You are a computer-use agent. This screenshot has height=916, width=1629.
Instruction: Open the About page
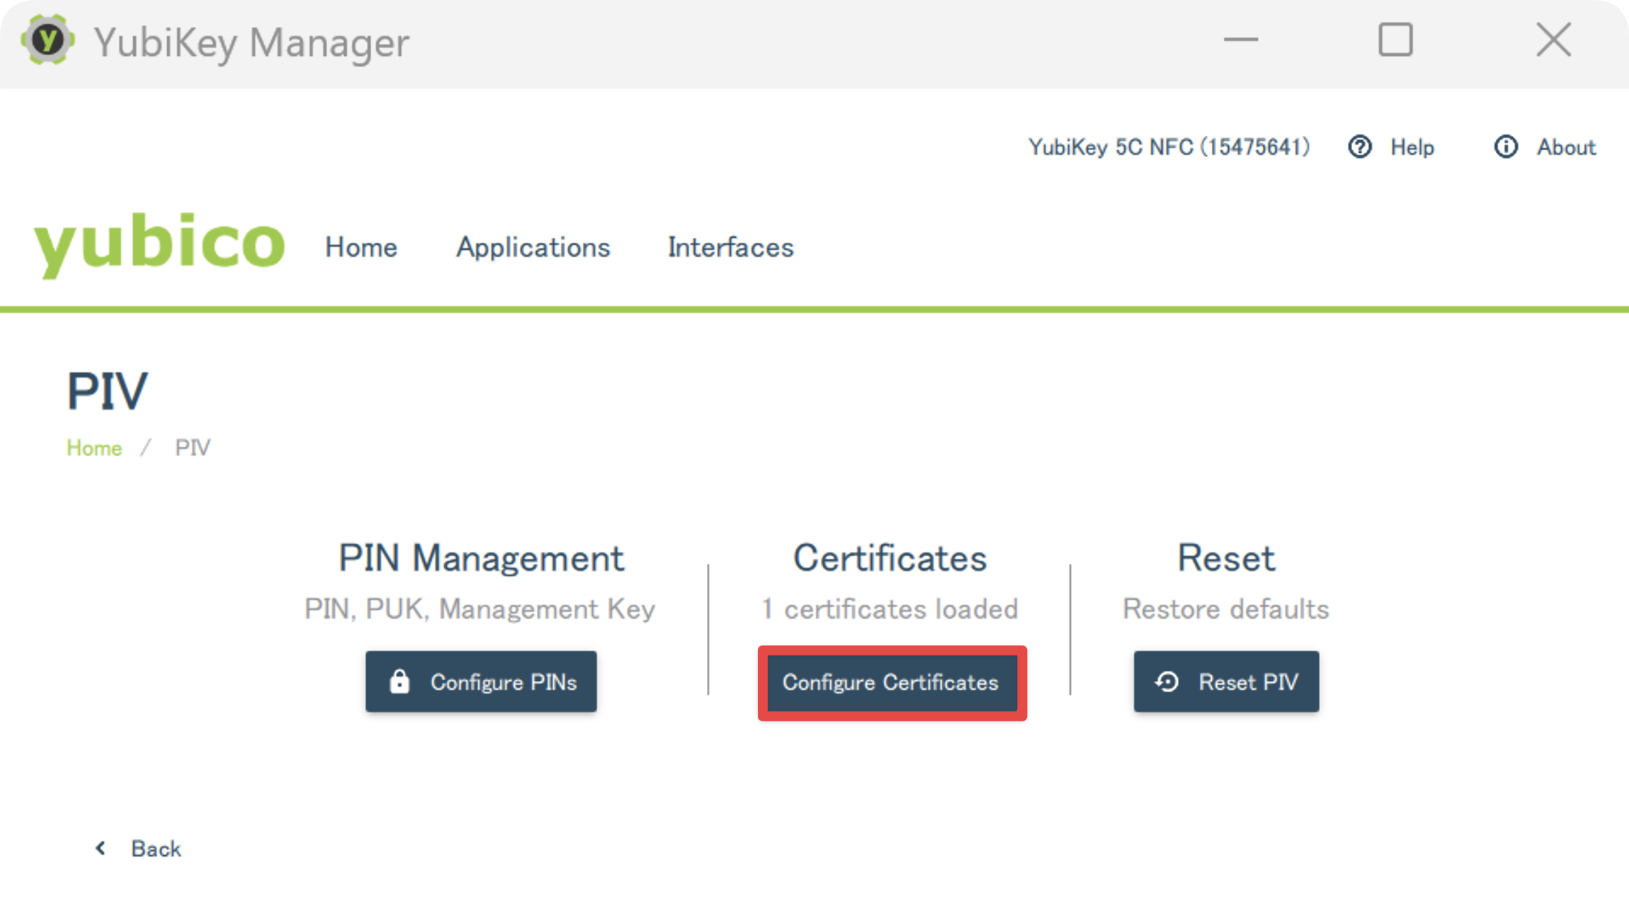click(x=1545, y=147)
